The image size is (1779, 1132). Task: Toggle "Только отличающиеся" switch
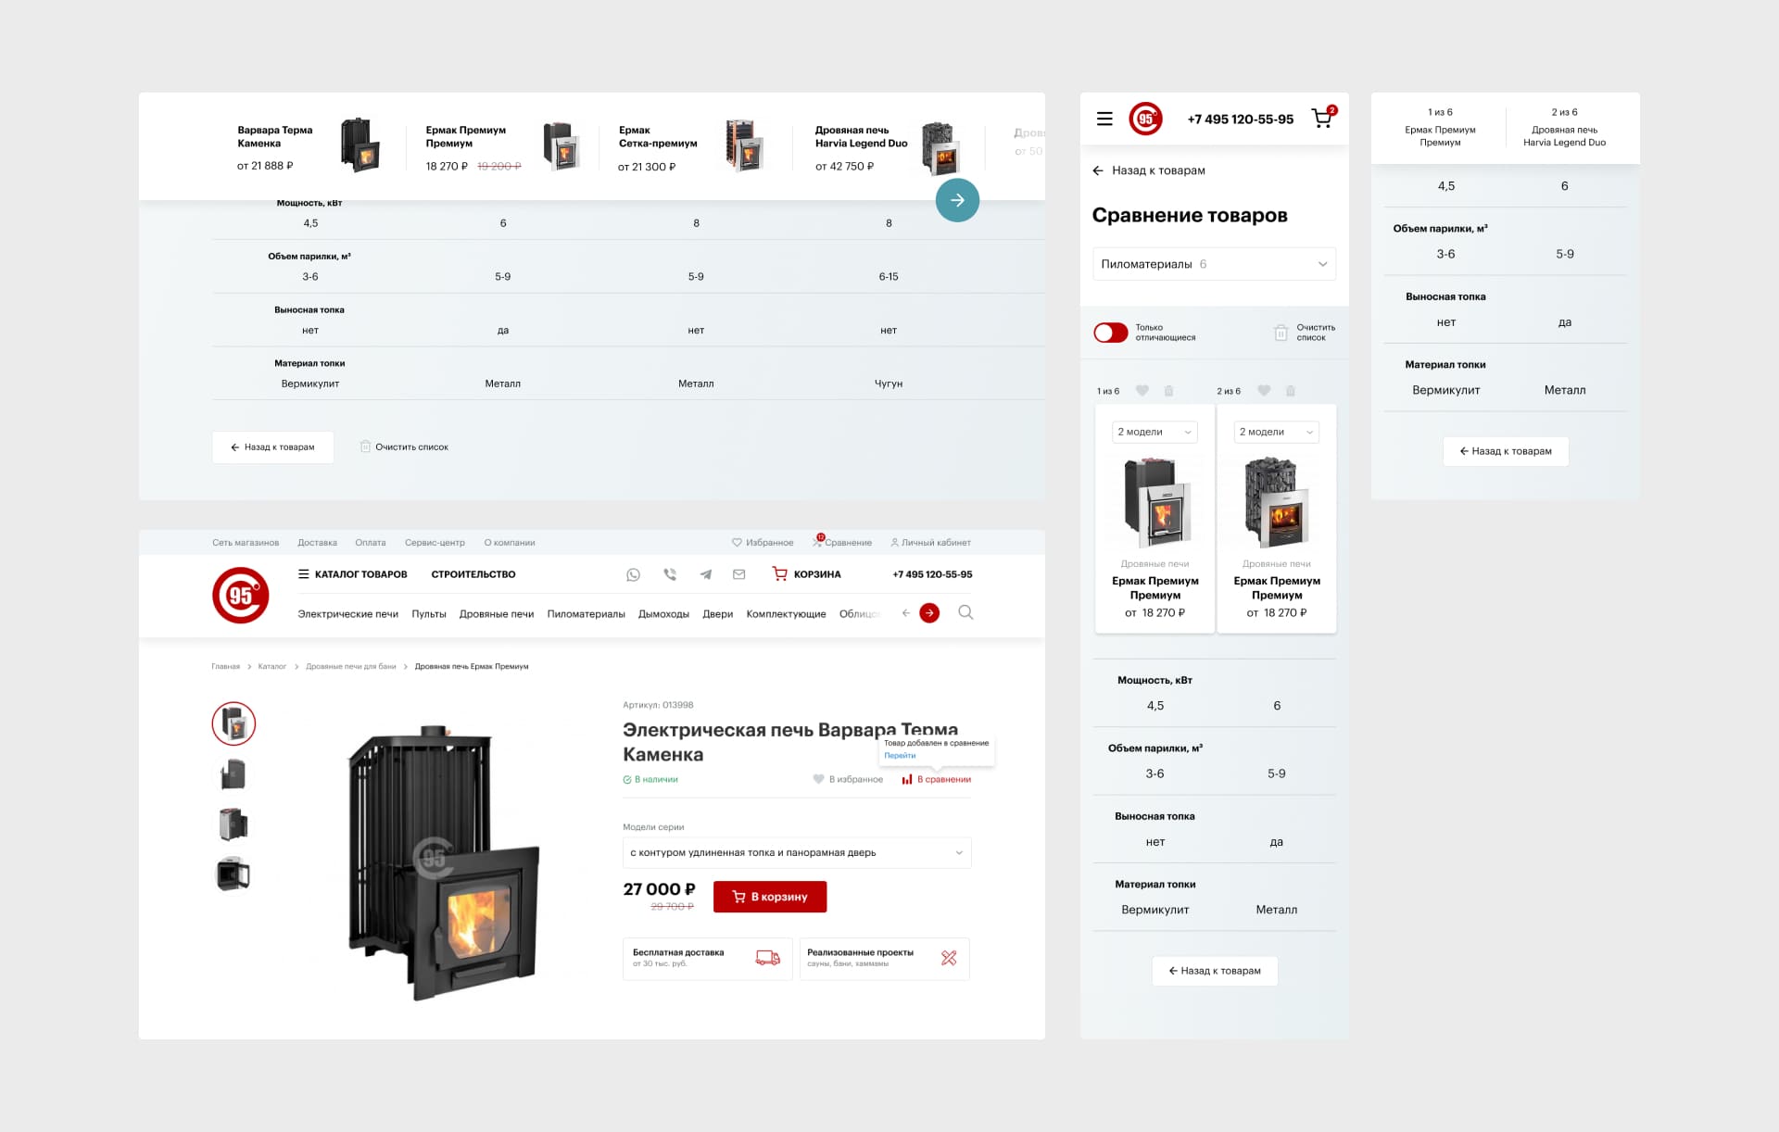point(1110,333)
